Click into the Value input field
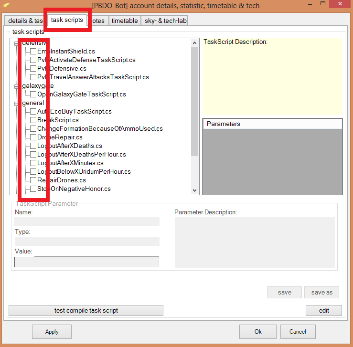Viewport: 353px width, 347px height. pos(86,262)
